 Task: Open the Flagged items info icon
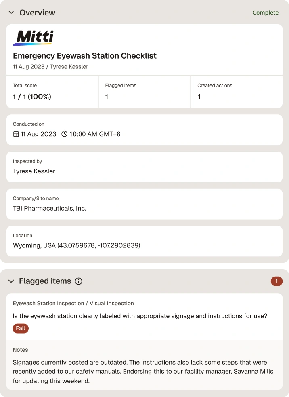click(79, 281)
